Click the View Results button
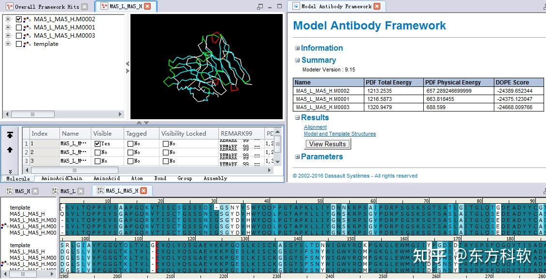The width and height of the screenshot is (546, 279). [327, 144]
